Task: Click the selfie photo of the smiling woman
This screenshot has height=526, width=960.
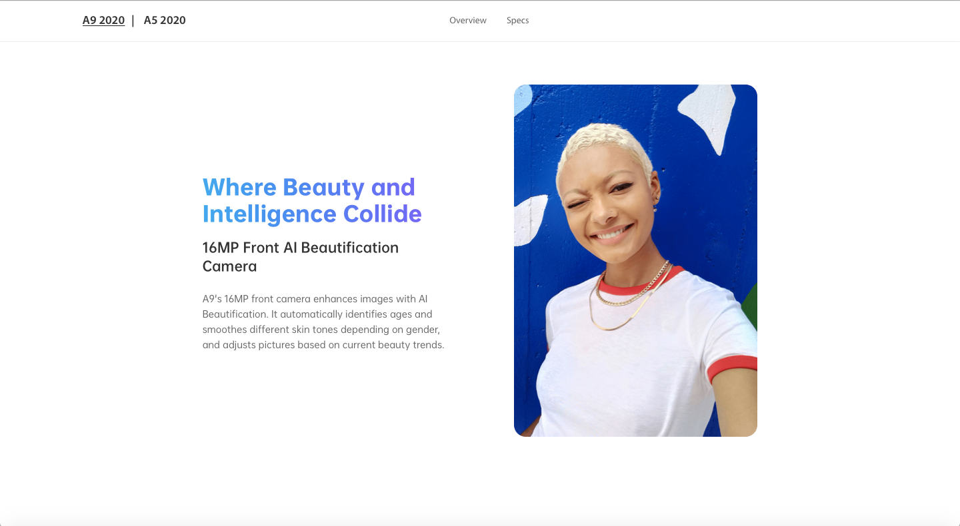Action: point(635,260)
